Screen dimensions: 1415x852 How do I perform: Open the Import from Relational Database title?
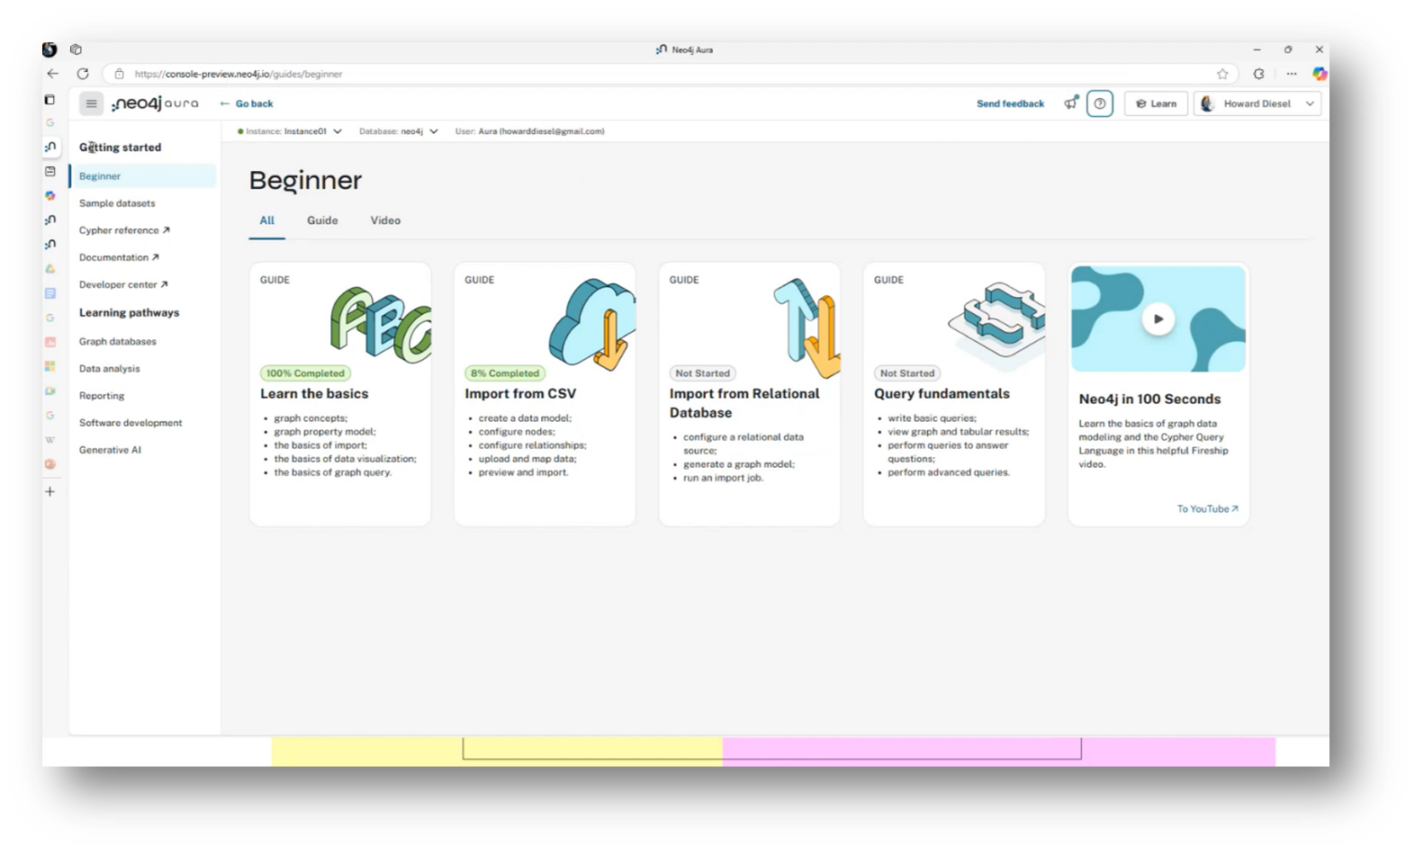point(744,403)
